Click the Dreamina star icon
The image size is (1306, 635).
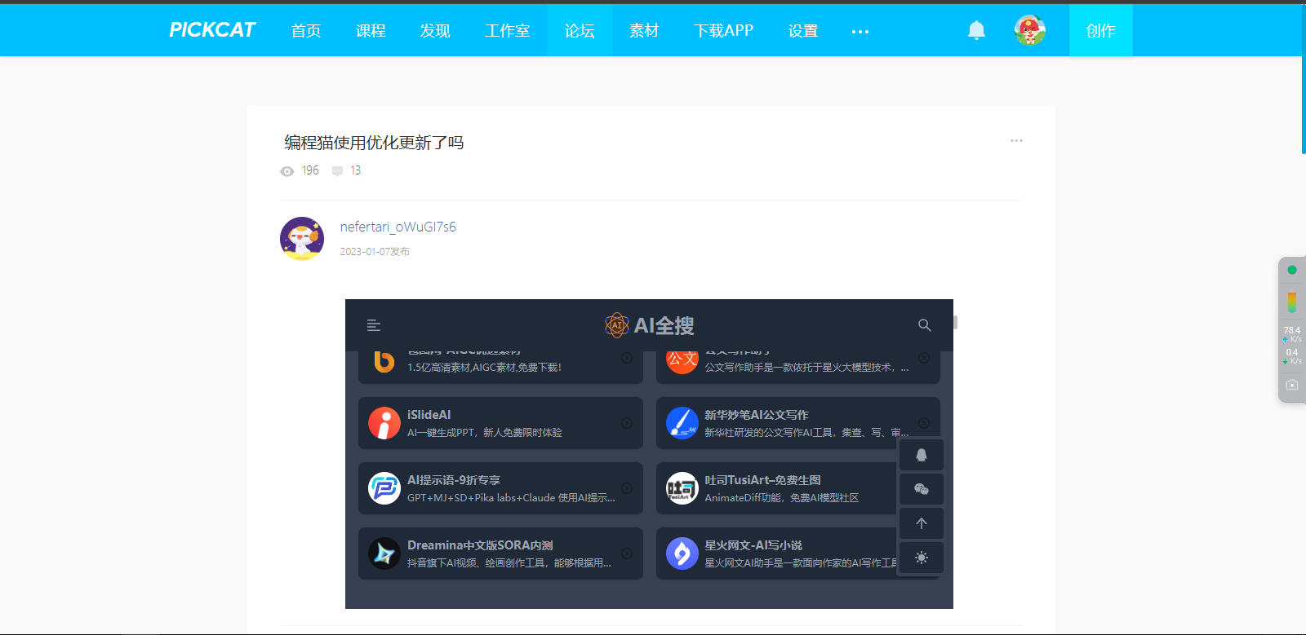pos(384,553)
